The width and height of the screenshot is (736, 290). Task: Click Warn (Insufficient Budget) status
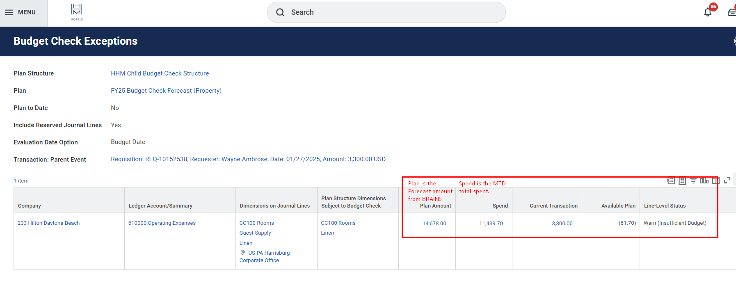click(675, 223)
